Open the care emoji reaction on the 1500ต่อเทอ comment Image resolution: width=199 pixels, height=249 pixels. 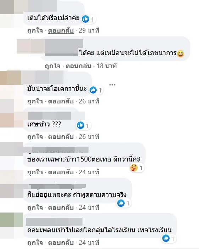(134, 168)
